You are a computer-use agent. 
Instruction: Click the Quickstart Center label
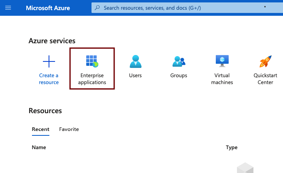pos(265,79)
